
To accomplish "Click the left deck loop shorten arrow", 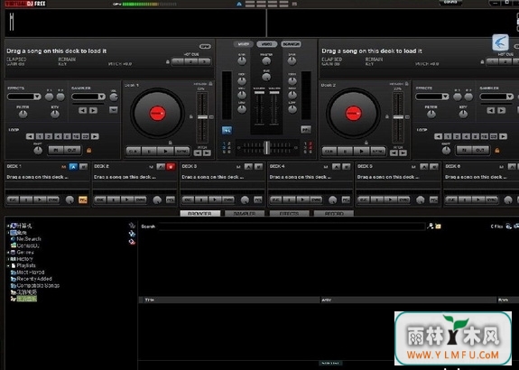I will (x=30, y=136).
